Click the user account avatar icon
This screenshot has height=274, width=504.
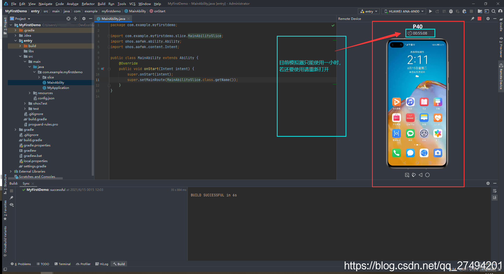pyautogui.click(x=500, y=11)
